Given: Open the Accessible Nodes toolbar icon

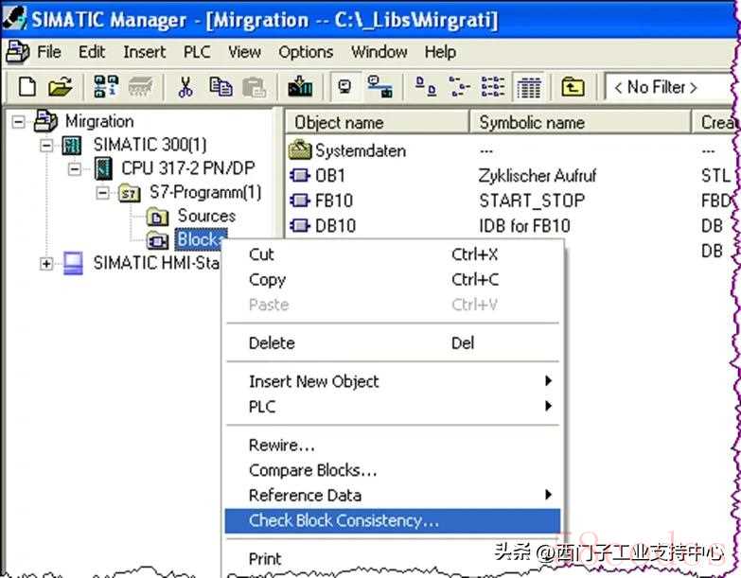Looking at the screenshot, I should pos(105,86).
